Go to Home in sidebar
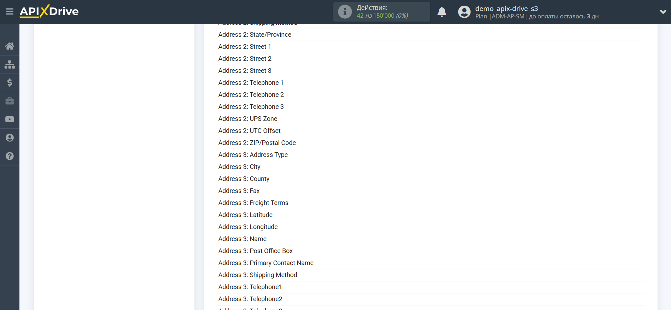The height and width of the screenshot is (310, 671). [10, 46]
